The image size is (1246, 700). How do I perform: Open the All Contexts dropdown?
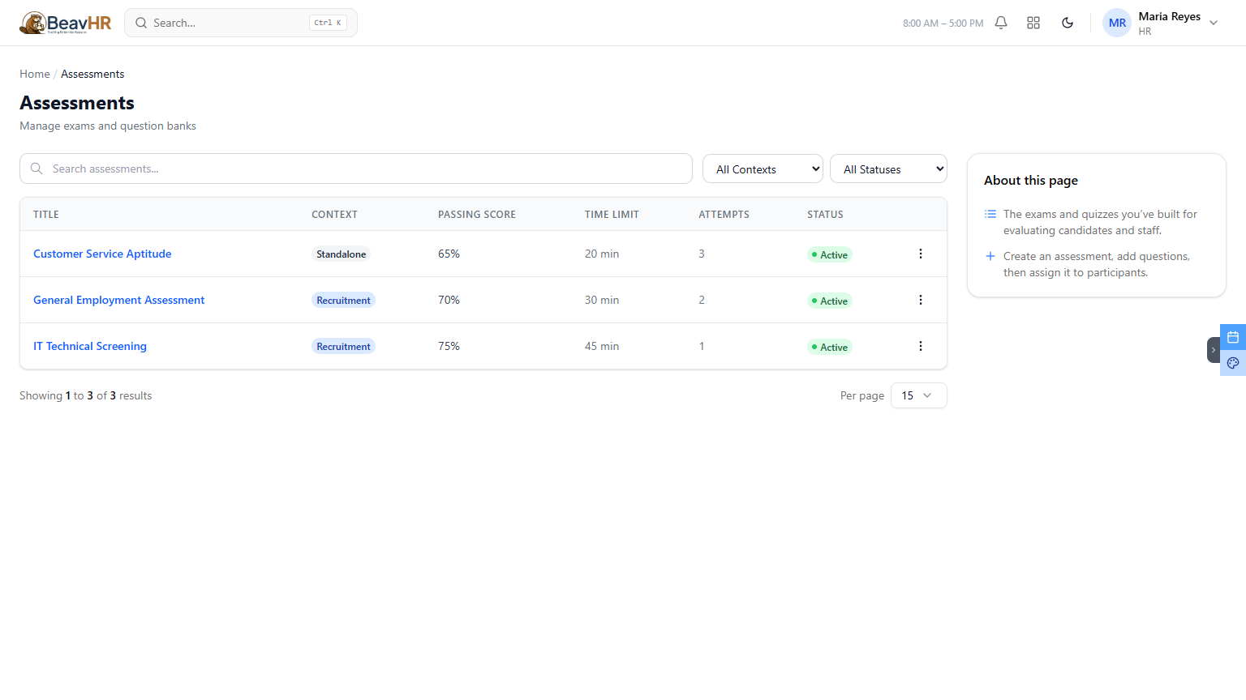[x=763, y=169]
